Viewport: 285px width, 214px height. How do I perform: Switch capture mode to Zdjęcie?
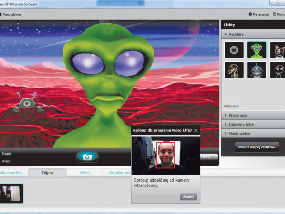point(7,154)
